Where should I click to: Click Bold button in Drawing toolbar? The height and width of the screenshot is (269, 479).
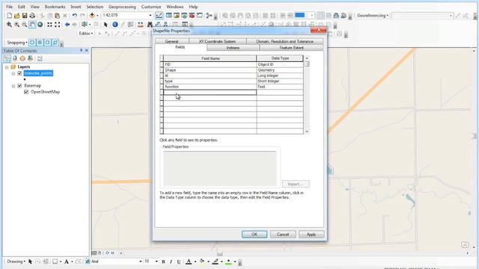coord(163,262)
